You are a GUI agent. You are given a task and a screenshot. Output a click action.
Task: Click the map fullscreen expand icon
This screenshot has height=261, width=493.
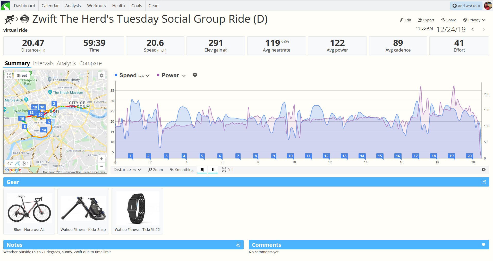tap(9, 75)
